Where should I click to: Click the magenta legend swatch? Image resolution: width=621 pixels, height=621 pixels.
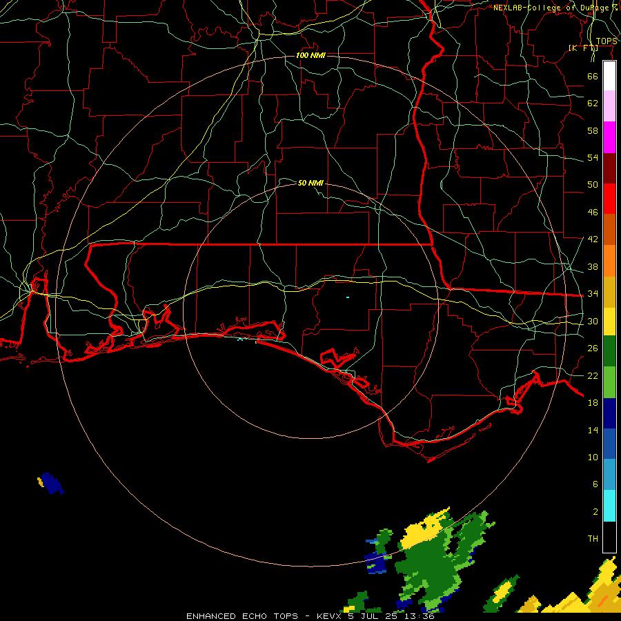[609, 137]
